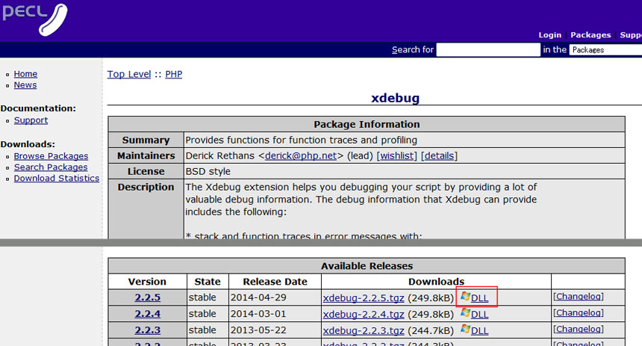Click the State column header

click(x=208, y=282)
